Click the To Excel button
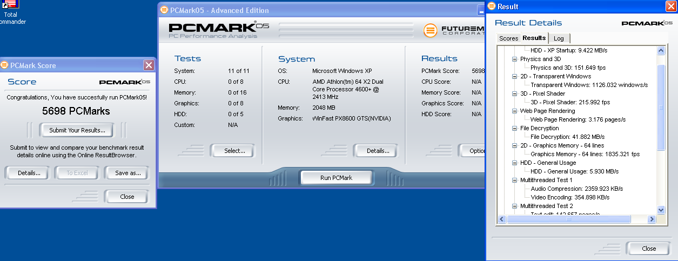 77,173
